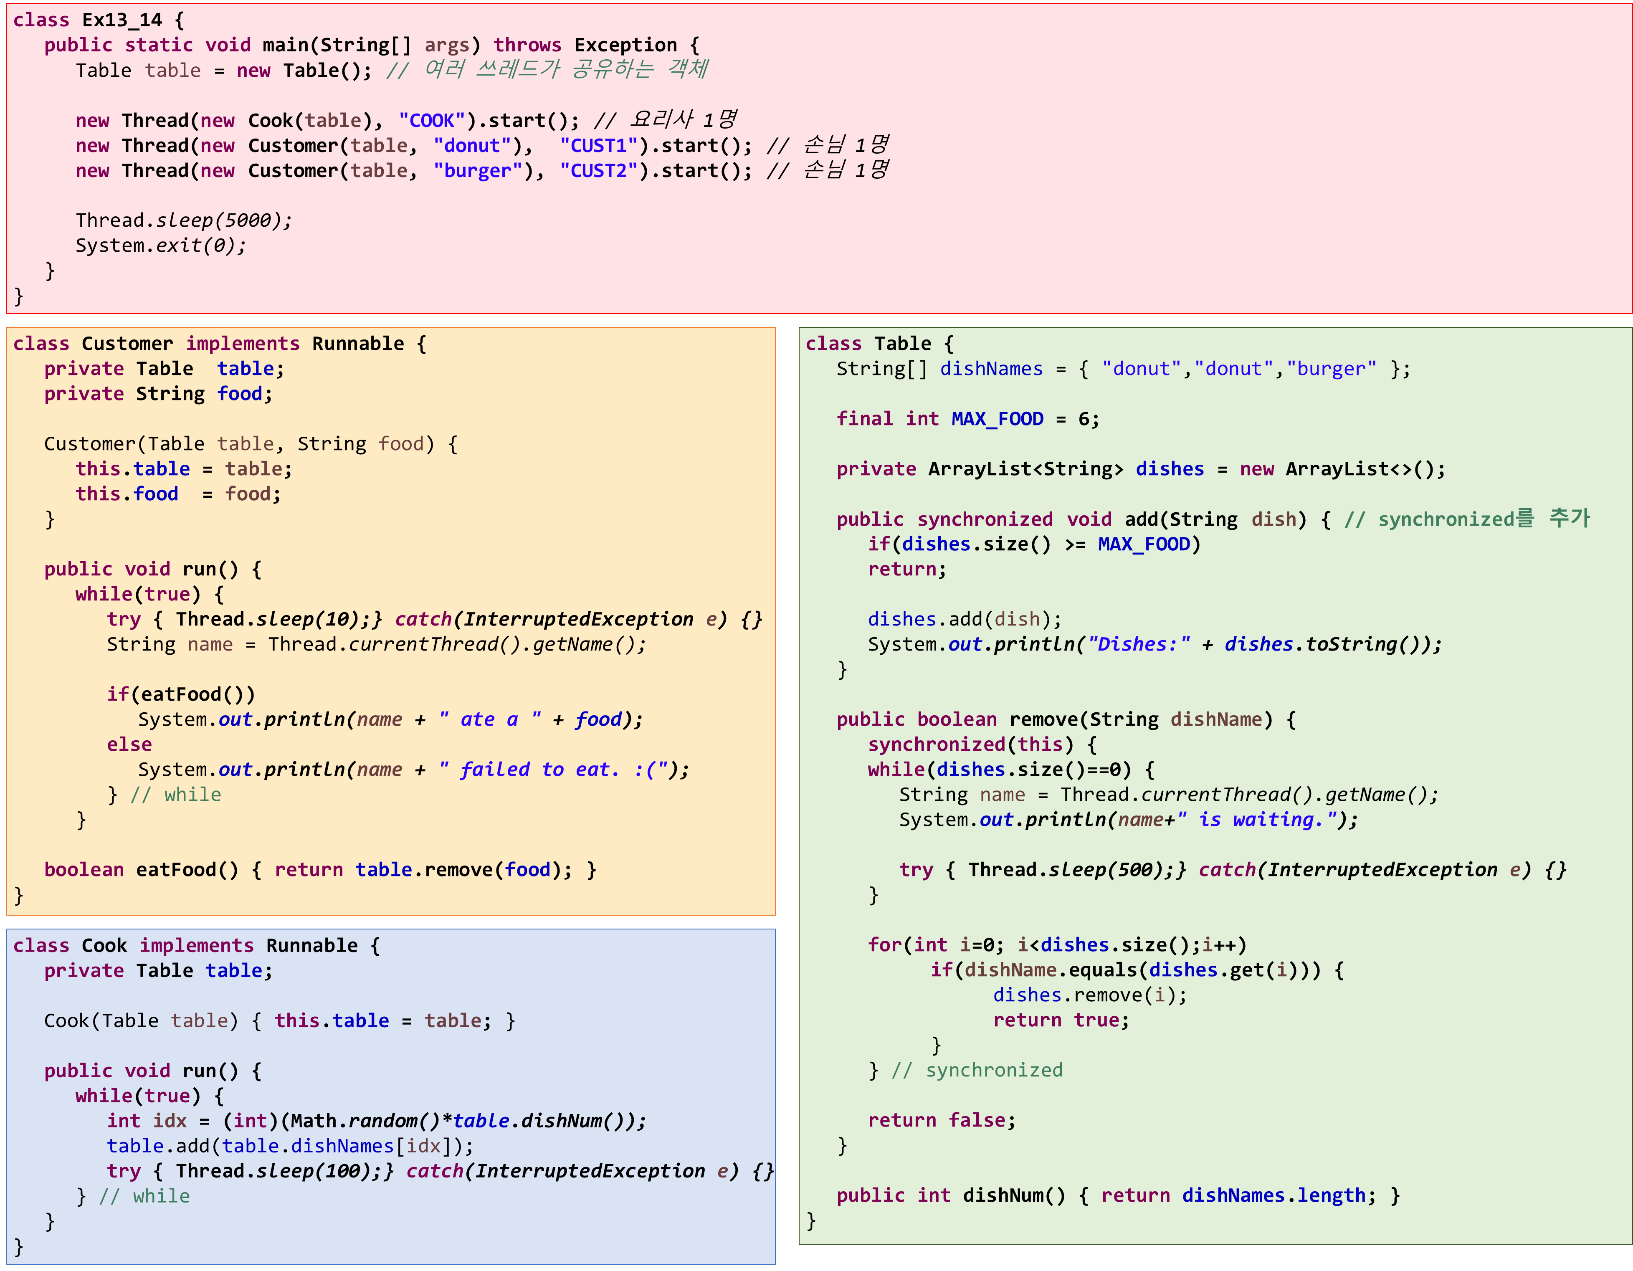The width and height of the screenshot is (1633, 1271).
Task: Click the 'int idx = (int)(Math.random()' line
Action: point(377,1122)
